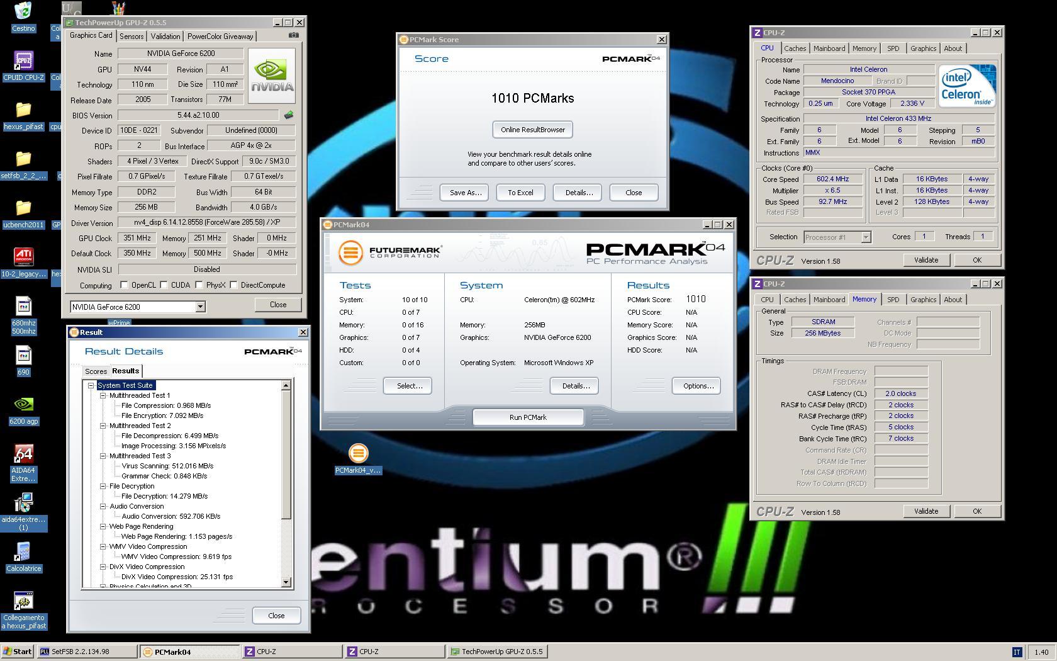
Task: Click the Result tree scrollbar thumb
Action: 286,455
